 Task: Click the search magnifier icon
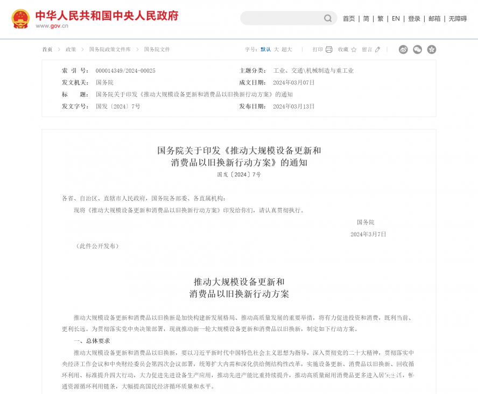[x=328, y=18]
